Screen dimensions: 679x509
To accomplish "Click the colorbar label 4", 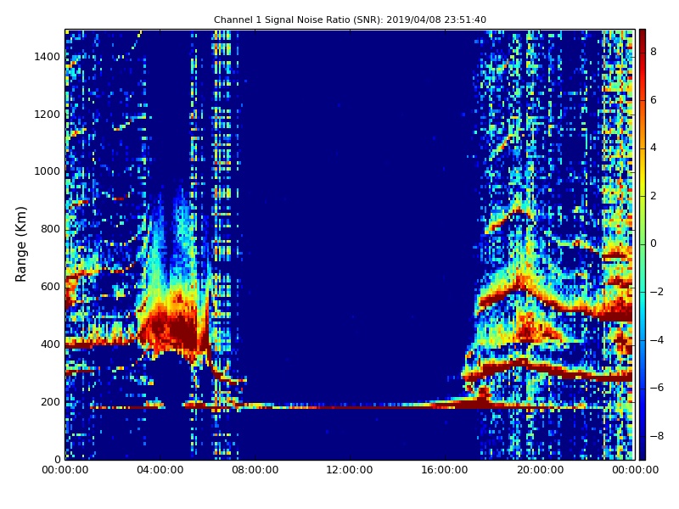I will pyautogui.click(x=654, y=148).
